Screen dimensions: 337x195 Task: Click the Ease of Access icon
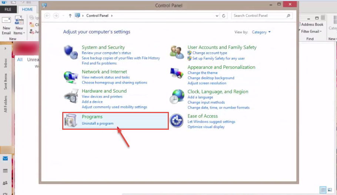pos(176,121)
